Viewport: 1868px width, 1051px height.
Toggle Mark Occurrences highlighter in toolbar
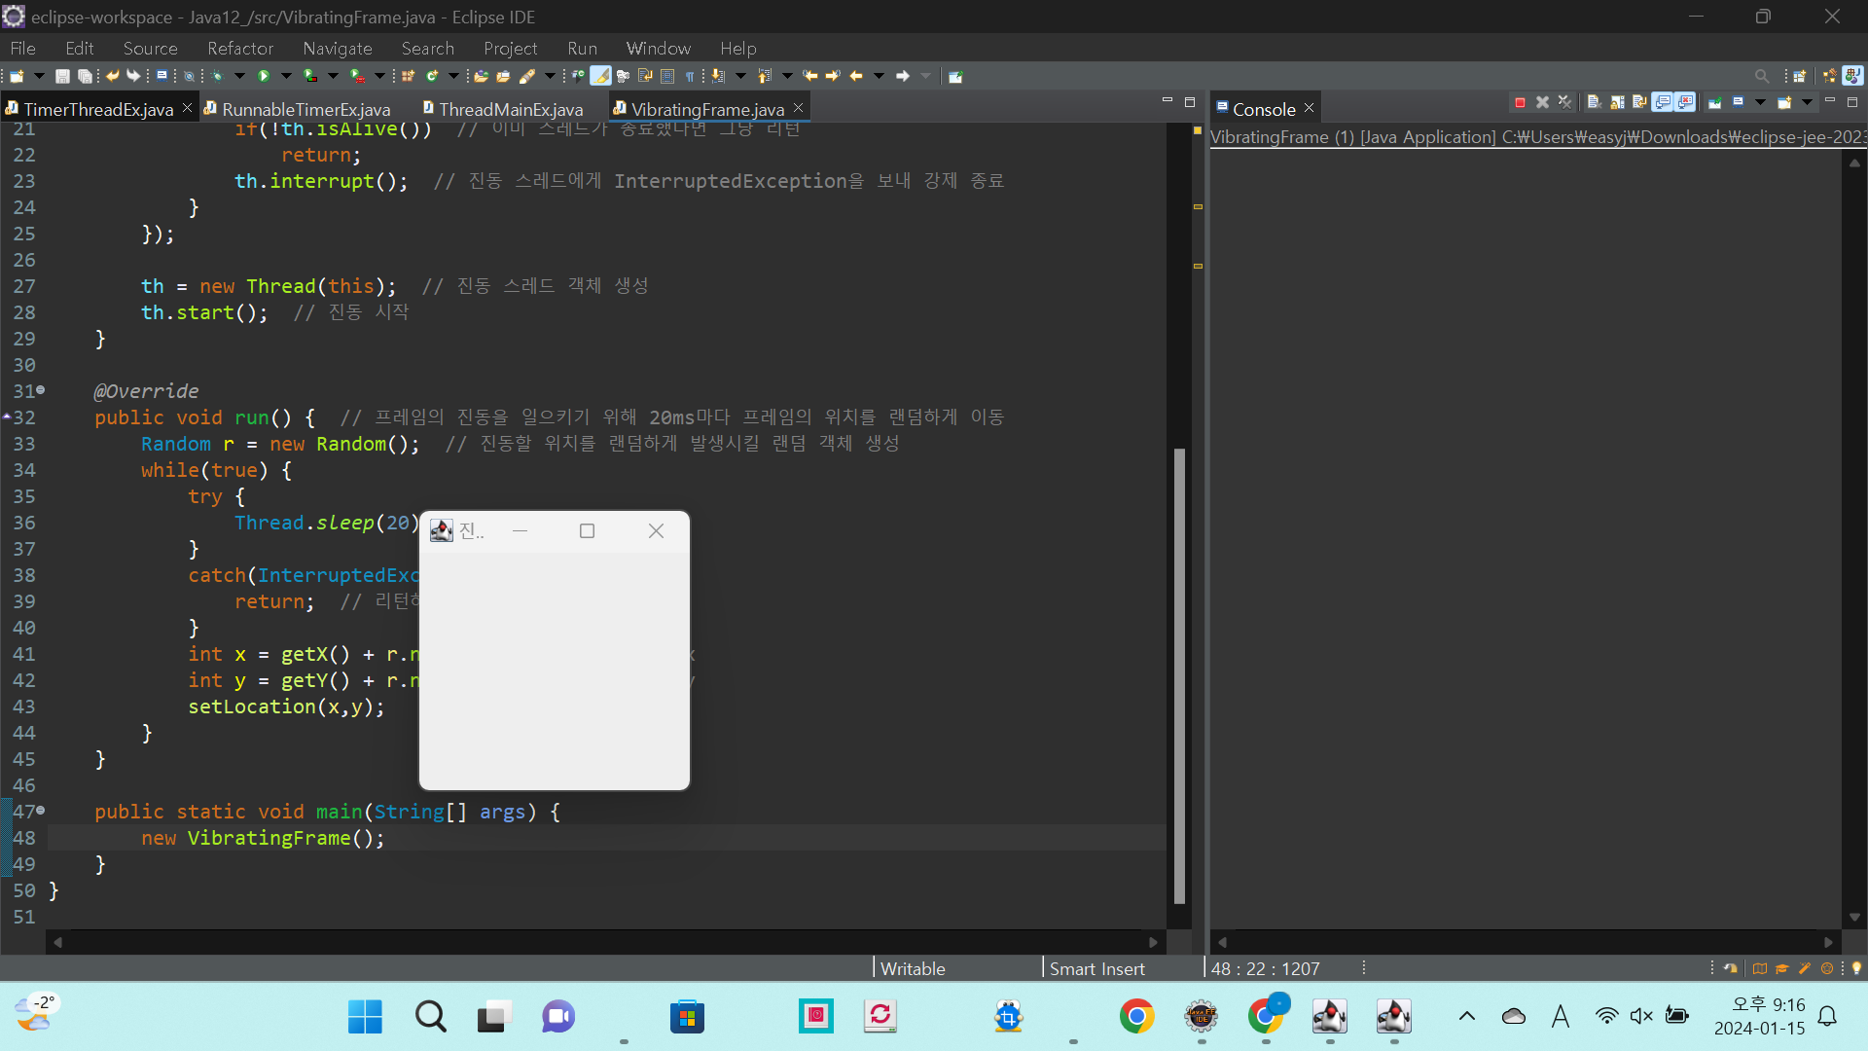pyautogui.click(x=601, y=76)
